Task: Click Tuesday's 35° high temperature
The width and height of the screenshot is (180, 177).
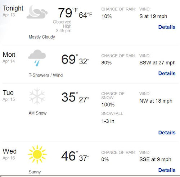Action: 69,97
